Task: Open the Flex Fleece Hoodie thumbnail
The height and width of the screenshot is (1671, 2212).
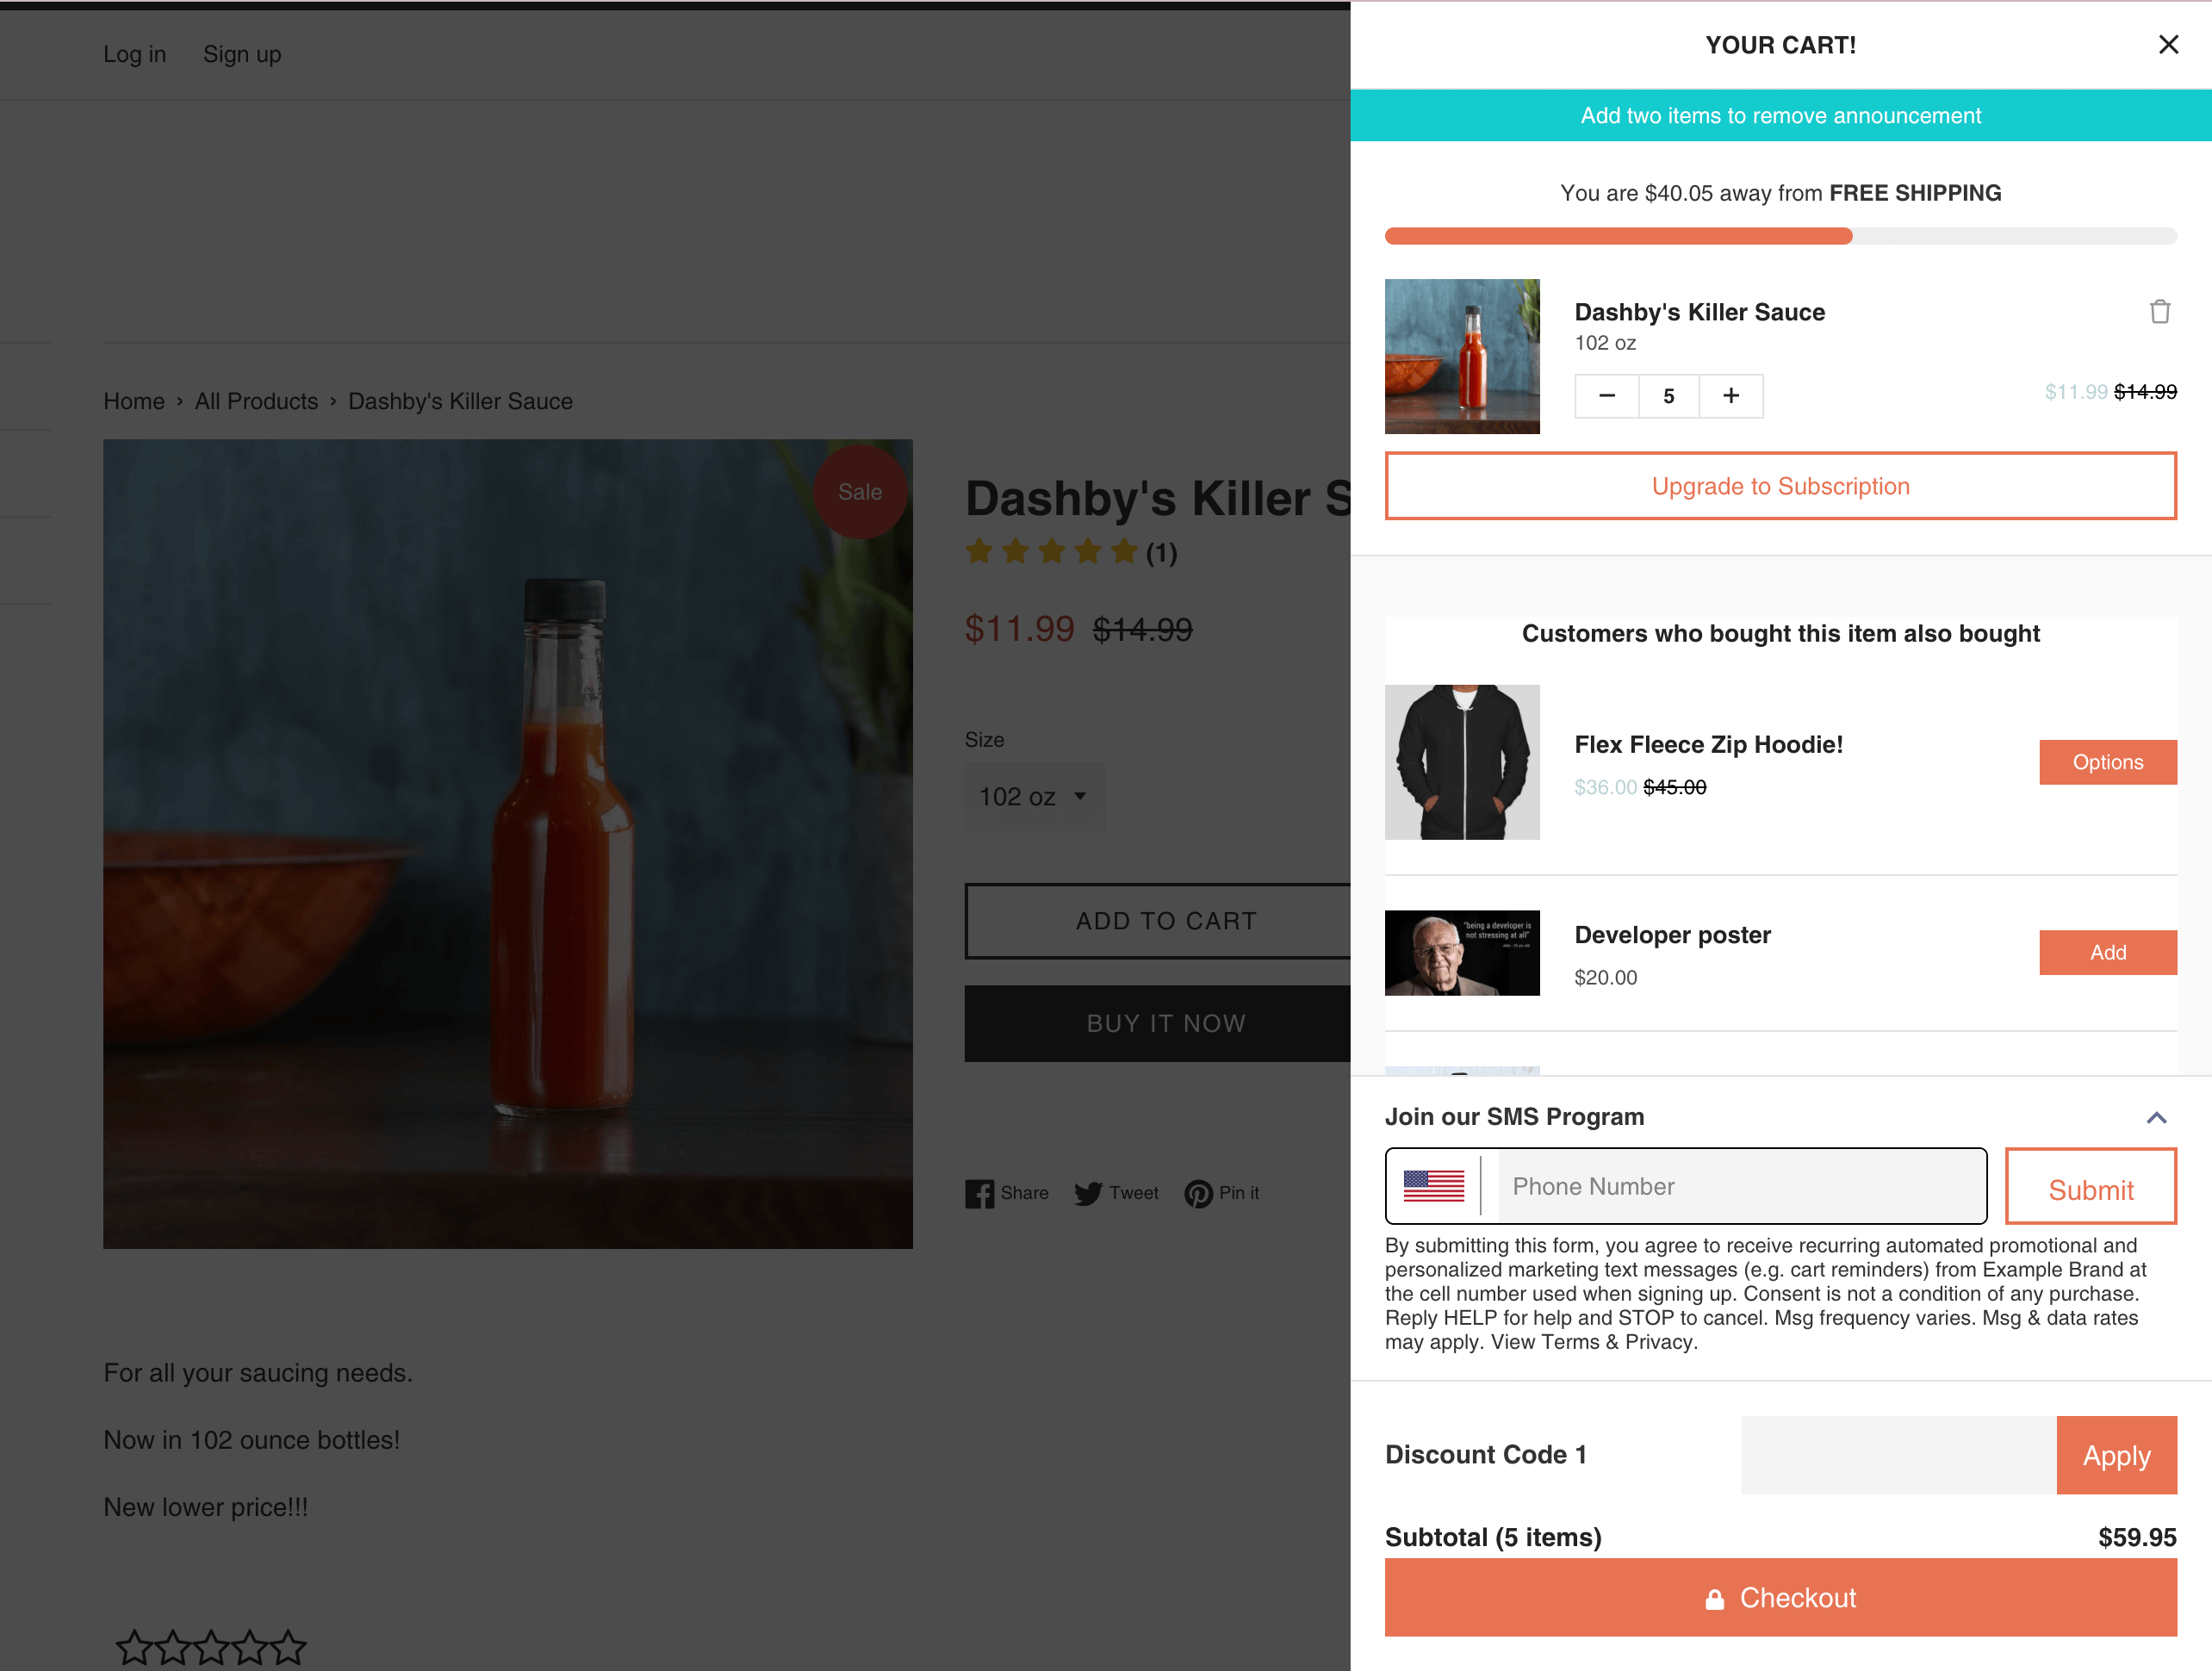Action: click(1462, 762)
